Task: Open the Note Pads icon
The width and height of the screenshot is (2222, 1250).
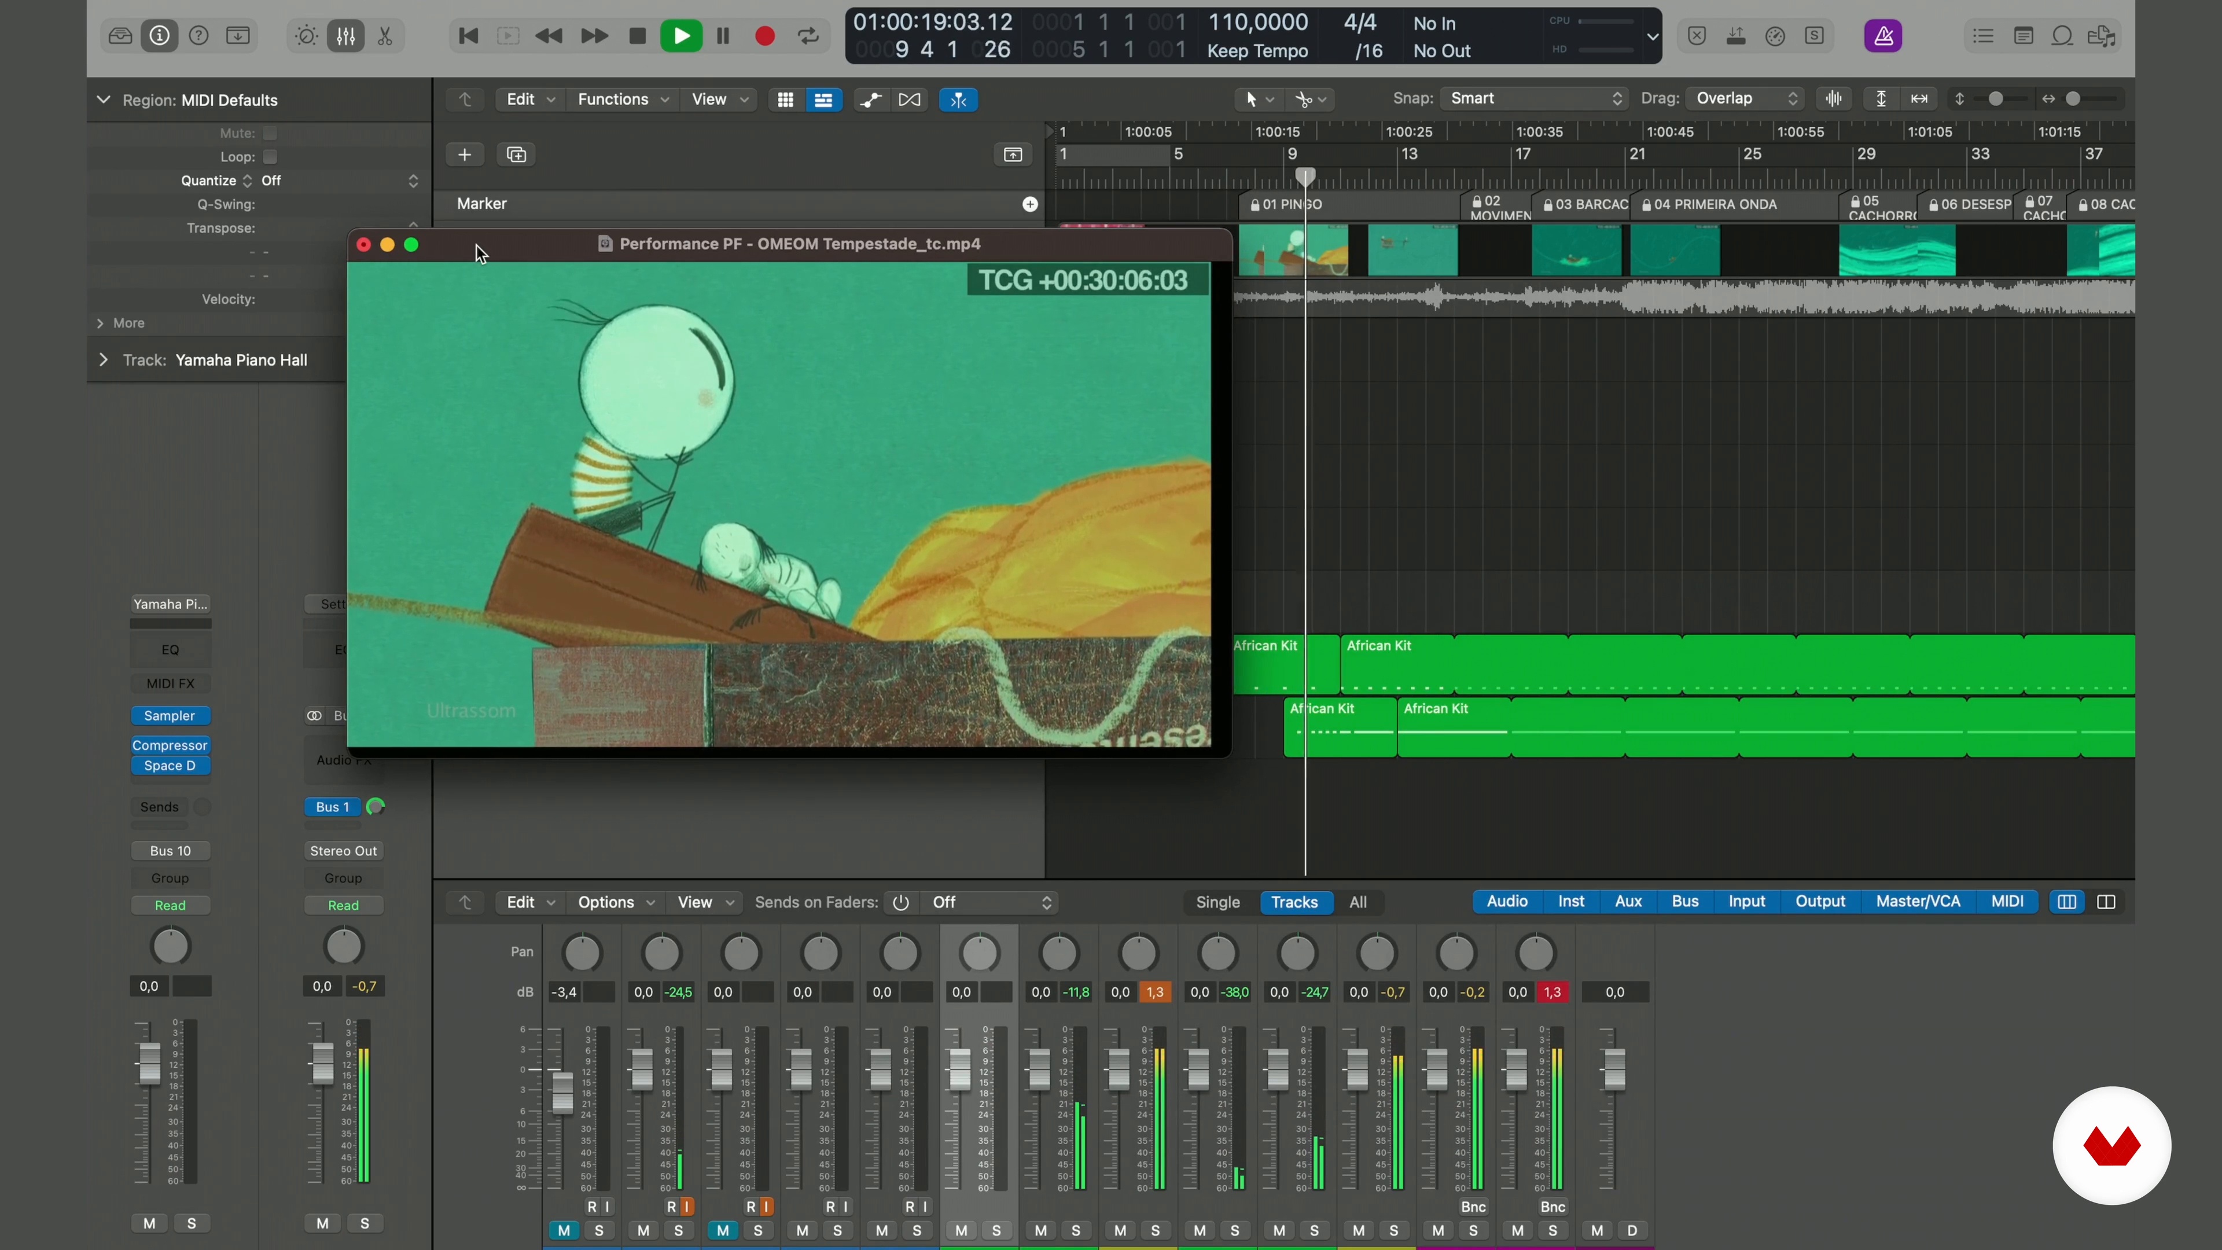Action: coord(2023,36)
